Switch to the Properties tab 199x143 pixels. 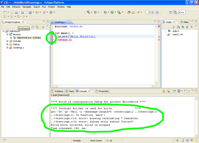pos(102,91)
